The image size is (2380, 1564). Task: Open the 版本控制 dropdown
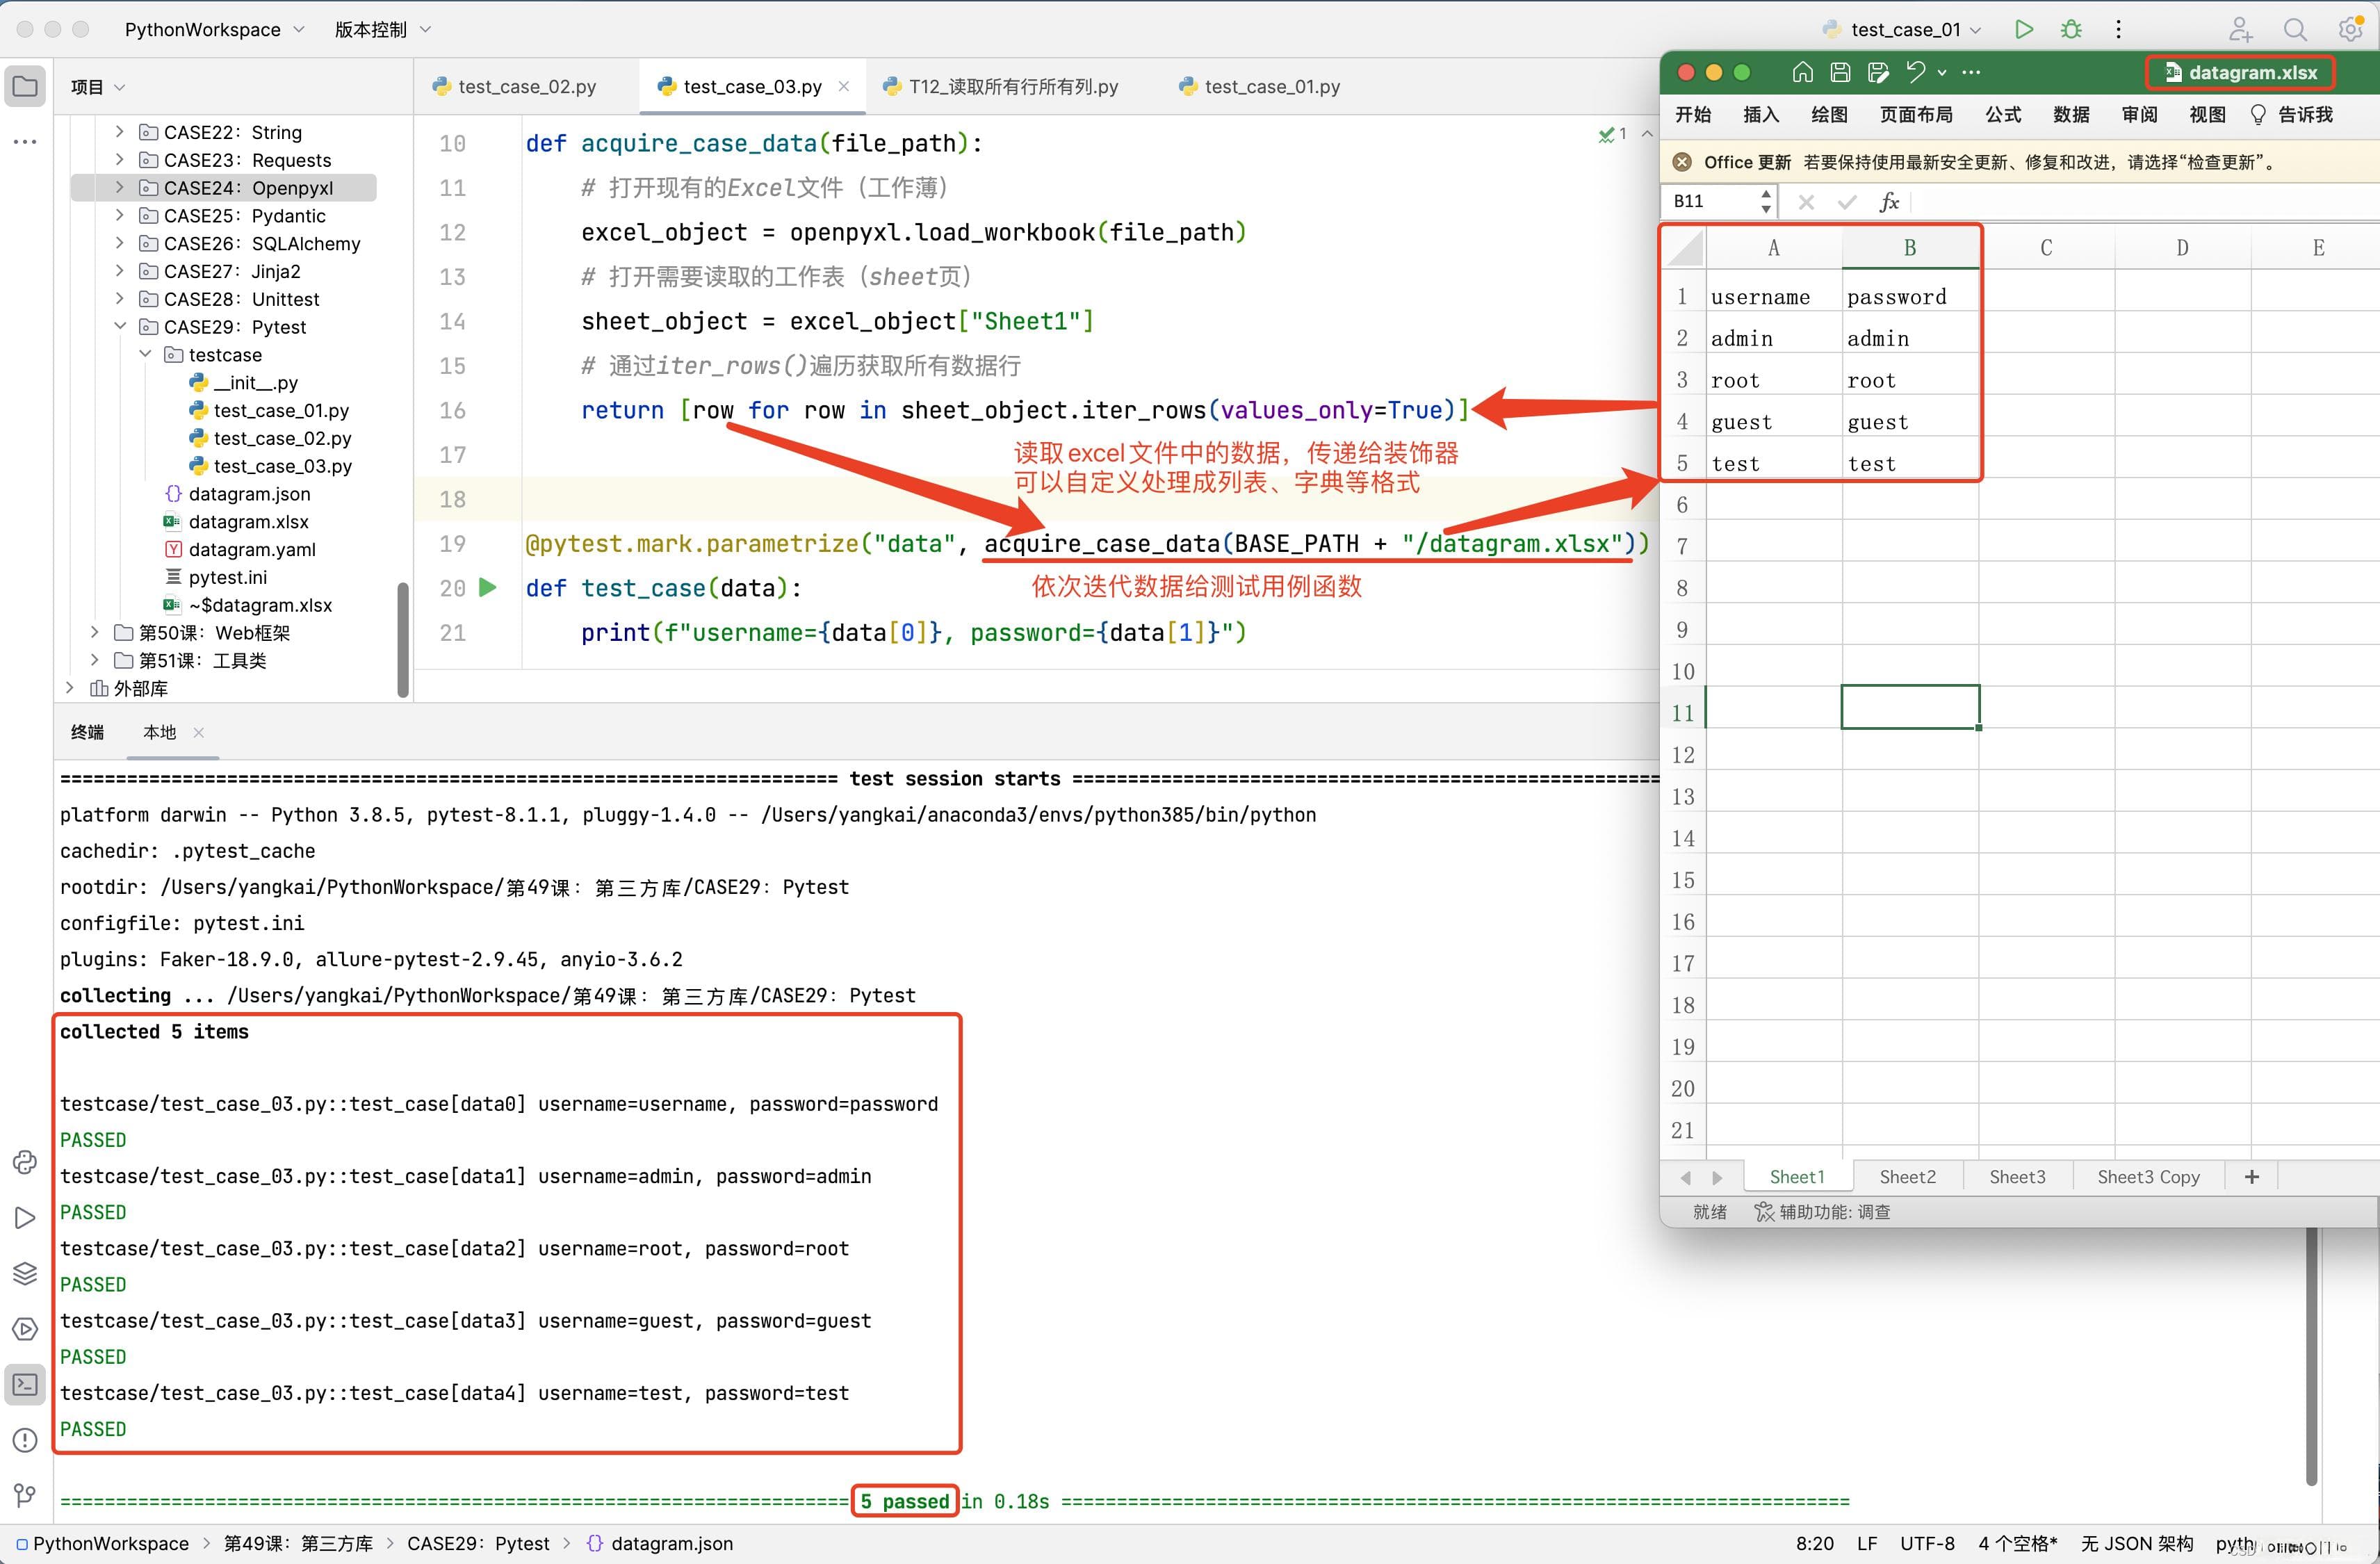(x=383, y=29)
